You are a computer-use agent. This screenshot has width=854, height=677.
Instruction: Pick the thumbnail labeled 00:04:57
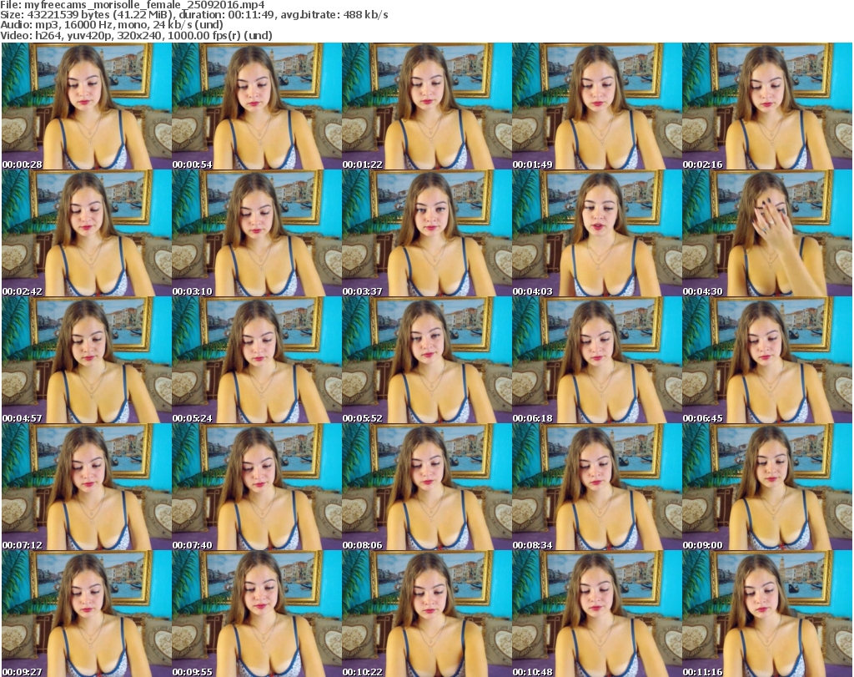point(86,360)
